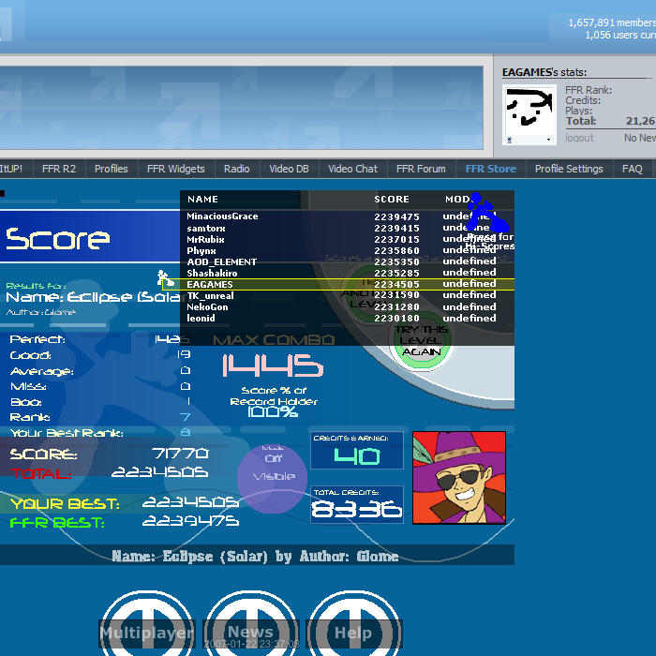This screenshot has width=656, height=656.
Task: Open the FAQ navigation link
Action: click(x=633, y=169)
